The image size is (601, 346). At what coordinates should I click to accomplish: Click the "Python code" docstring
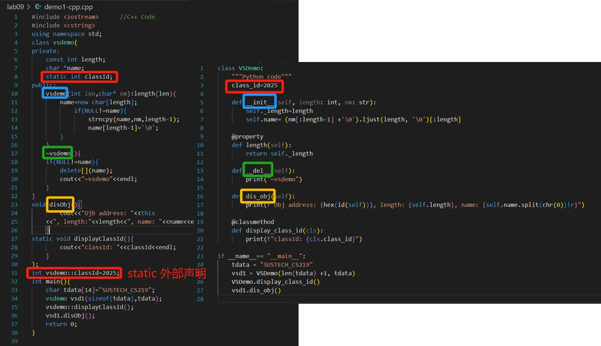(261, 76)
